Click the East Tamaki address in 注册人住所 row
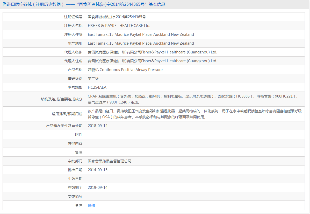This screenshot has height=214, width=310. (141, 34)
